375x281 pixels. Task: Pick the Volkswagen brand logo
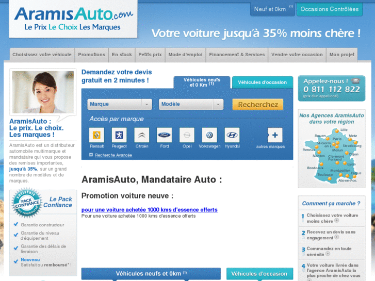[x=209, y=135]
